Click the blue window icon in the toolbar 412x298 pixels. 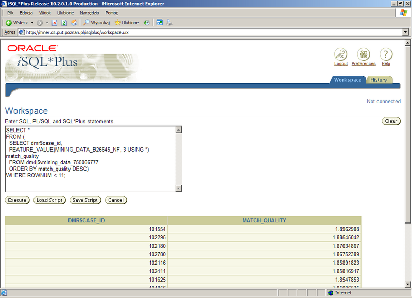[160, 23]
